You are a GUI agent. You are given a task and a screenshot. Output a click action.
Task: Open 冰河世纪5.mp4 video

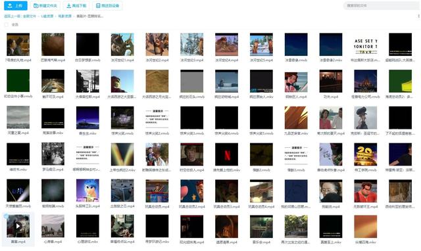pos(261,45)
